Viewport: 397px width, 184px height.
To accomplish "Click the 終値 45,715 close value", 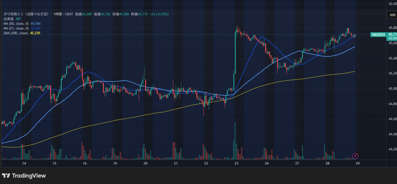I will click(139, 14).
